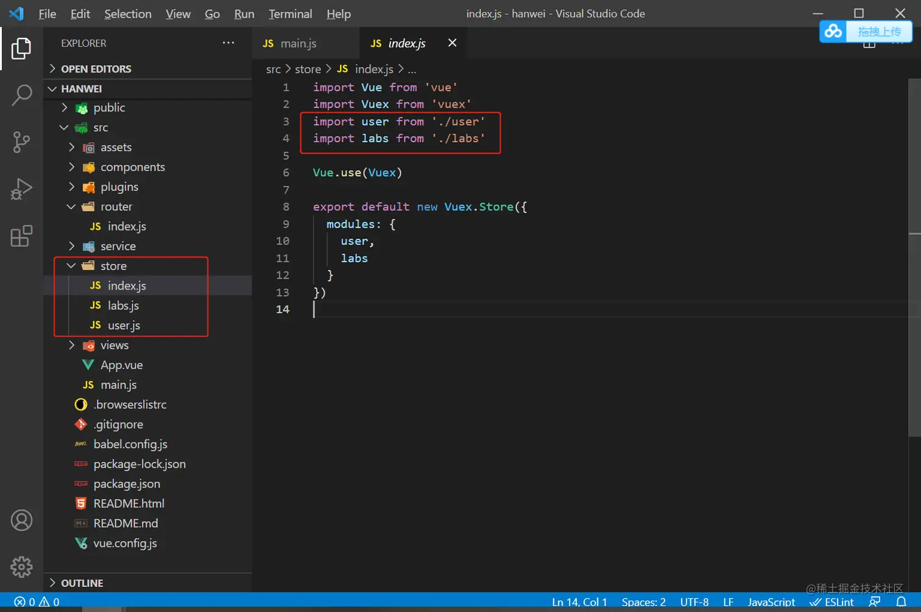The width and height of the screenshot is (921, 612).
Task: Open the .gitignore file
Action: pyautogui.click(x=147, y=424)
